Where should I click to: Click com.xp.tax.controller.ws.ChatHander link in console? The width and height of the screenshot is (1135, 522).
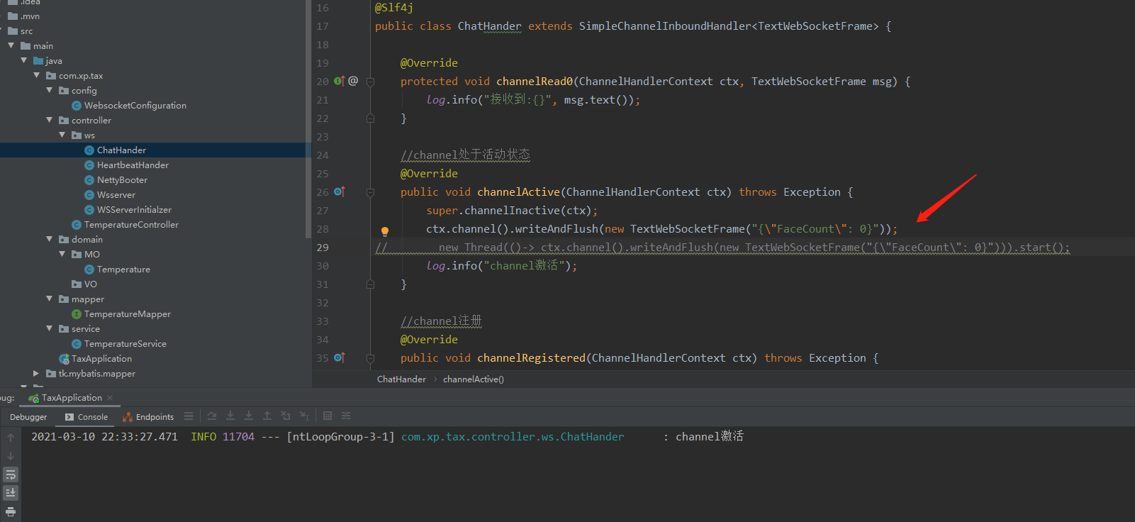tap(513, 437)
